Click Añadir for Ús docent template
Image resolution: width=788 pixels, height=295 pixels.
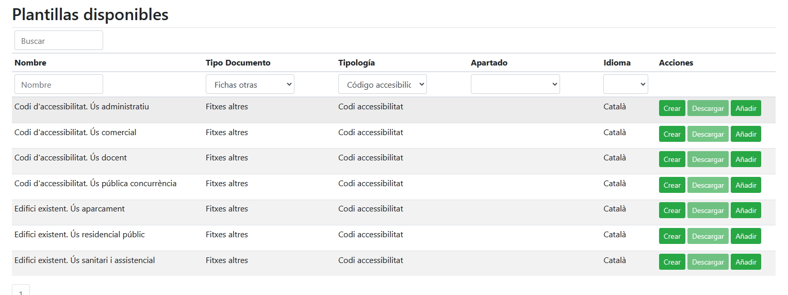746,159
